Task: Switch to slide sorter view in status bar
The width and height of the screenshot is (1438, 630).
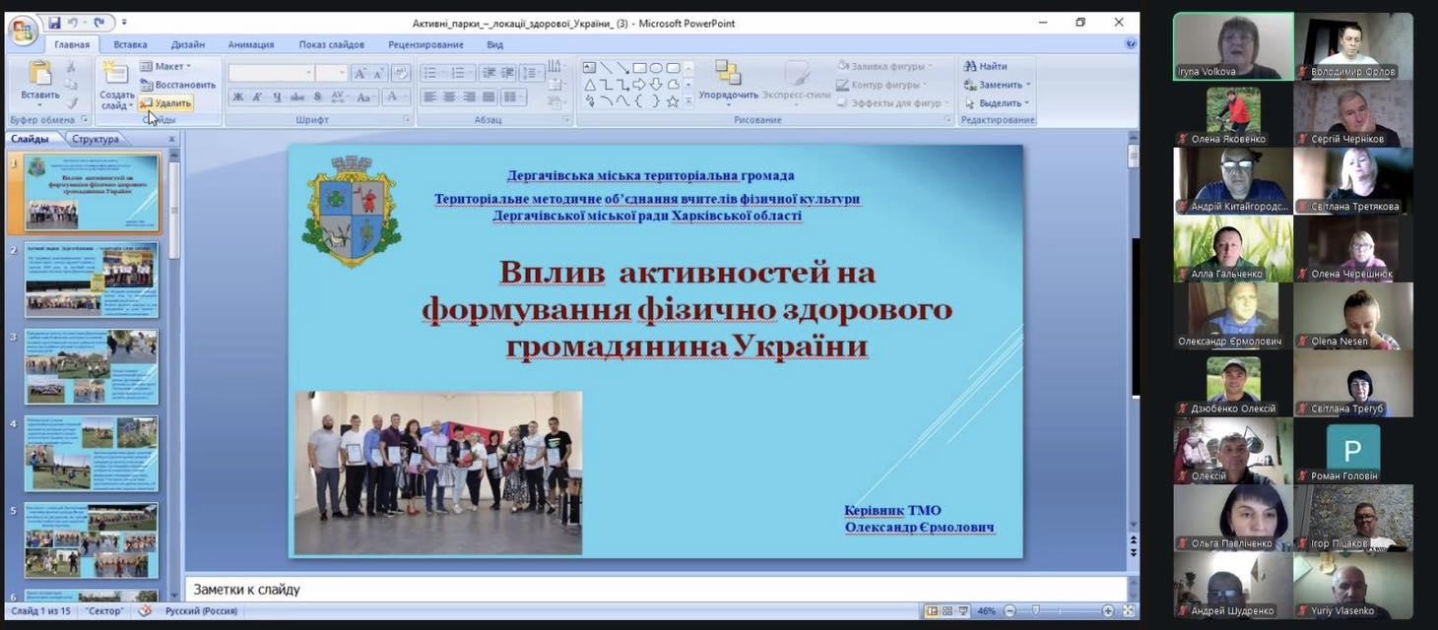Action: coord(947,611)
